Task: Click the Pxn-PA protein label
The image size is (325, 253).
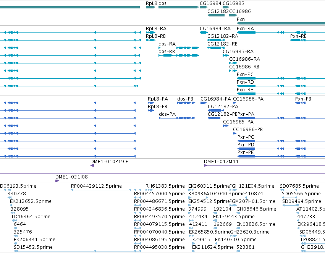Action: (246, 114)
